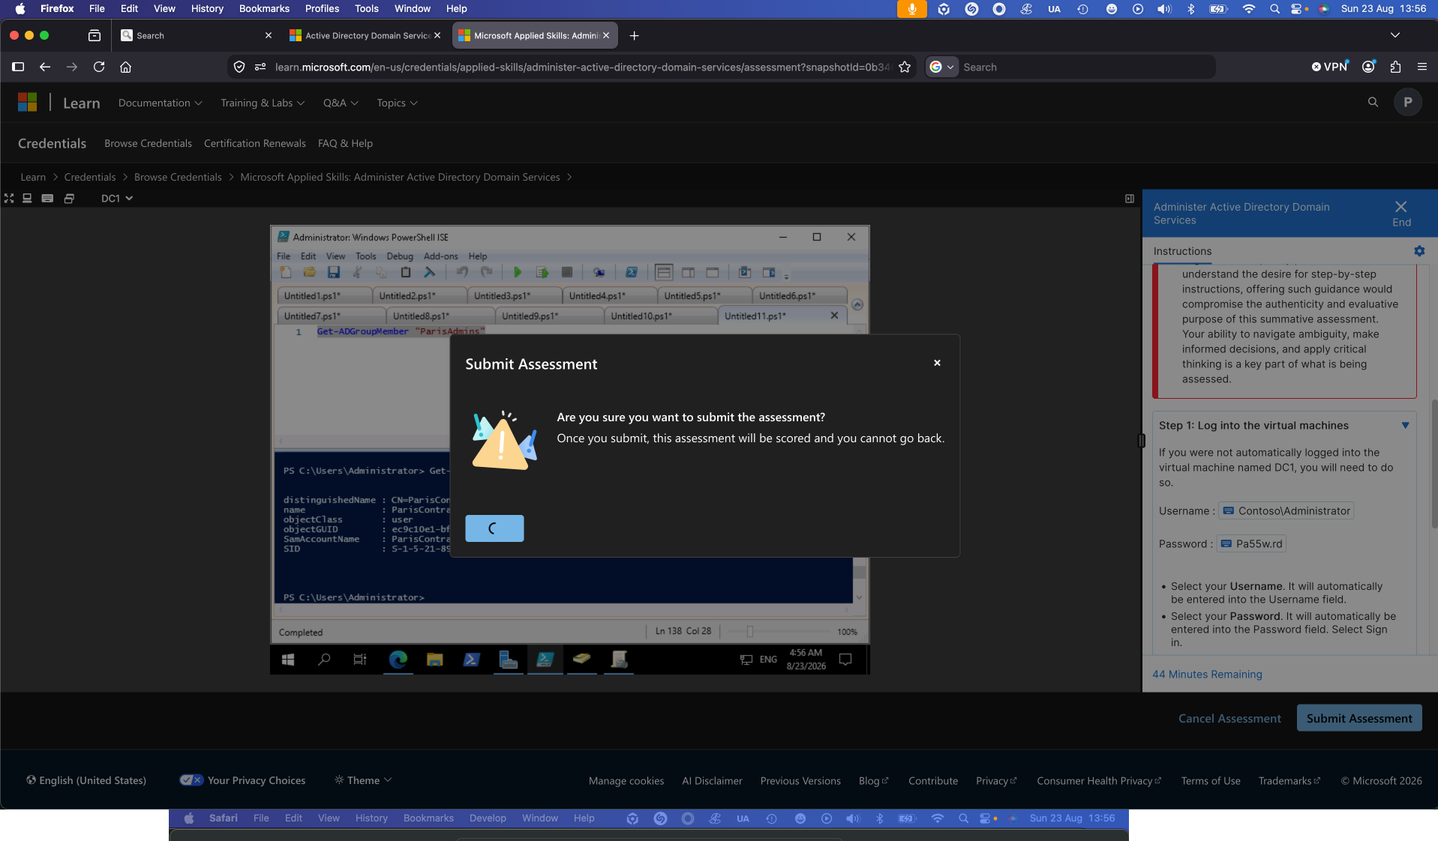Click Cancel Assessment link

(x=1229, y=718)
